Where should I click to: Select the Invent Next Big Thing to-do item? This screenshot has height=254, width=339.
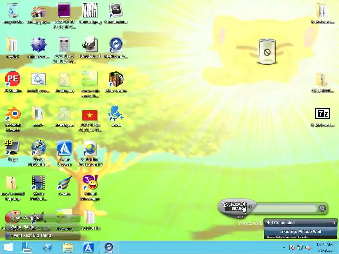[x=43, y=235]
